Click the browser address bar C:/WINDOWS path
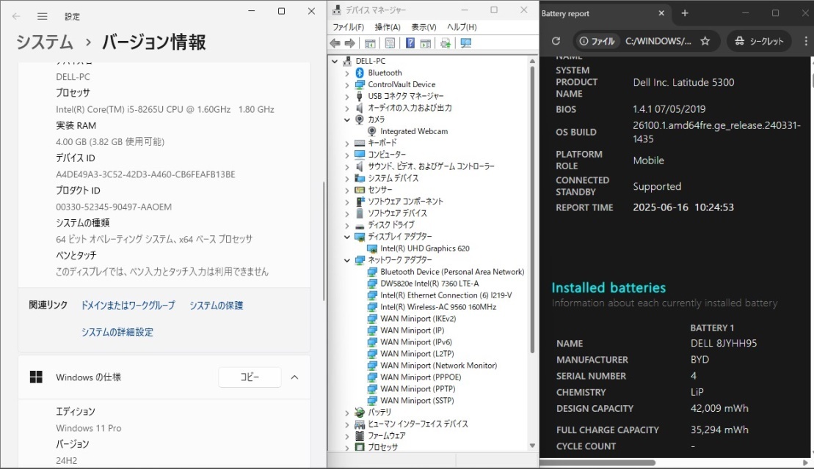The image size is (814, 469). point(658,41)
